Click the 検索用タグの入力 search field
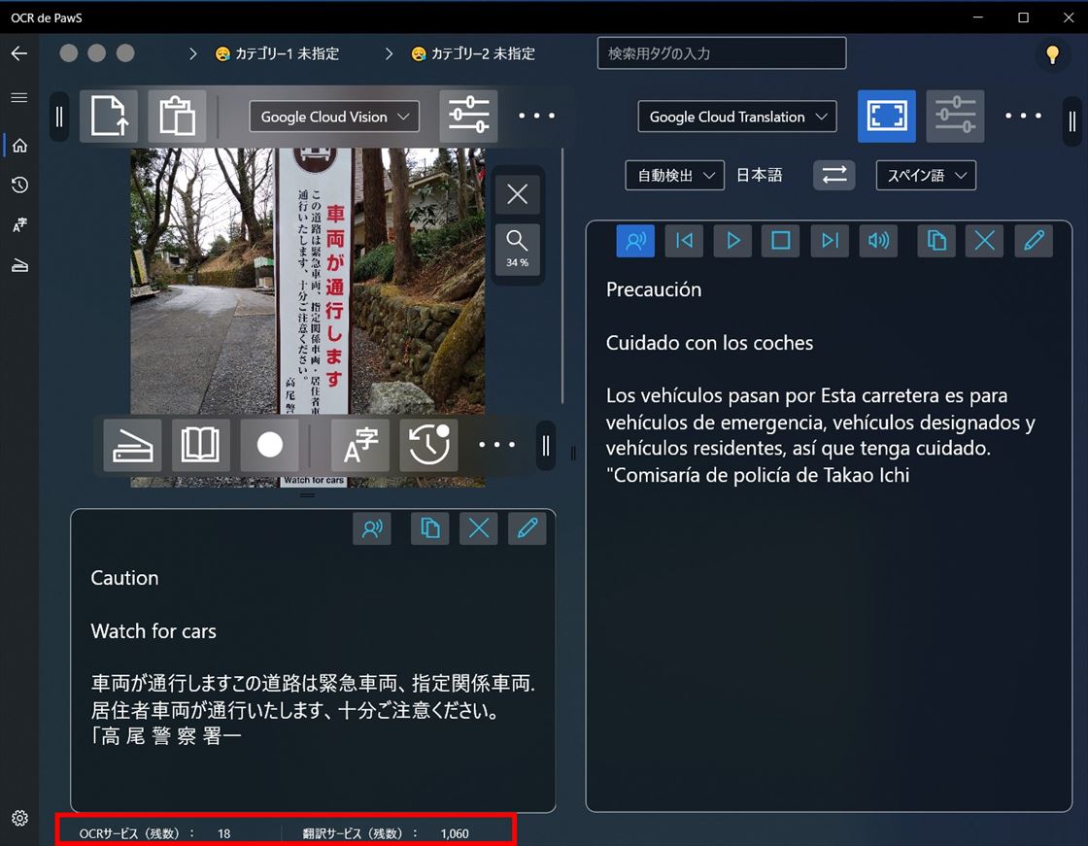The image size is (1088, 846). [721, 53]
